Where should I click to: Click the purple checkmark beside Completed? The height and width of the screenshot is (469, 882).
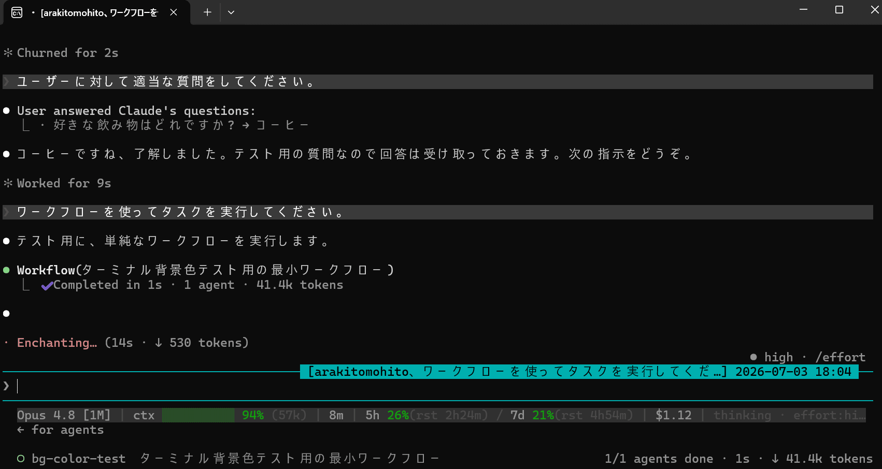coord(47,285)
